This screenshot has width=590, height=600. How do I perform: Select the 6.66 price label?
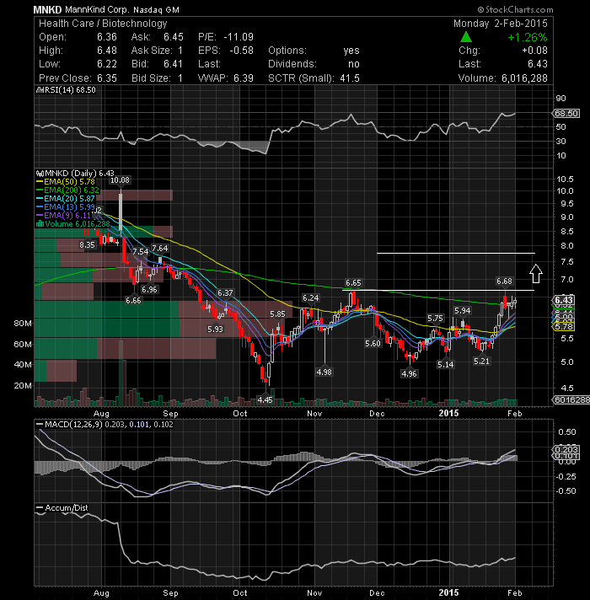point(133,300)
